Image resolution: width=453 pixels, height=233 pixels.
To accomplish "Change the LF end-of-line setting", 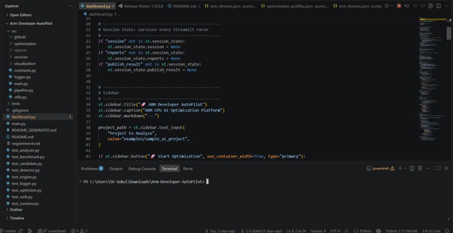I will 347,231.
